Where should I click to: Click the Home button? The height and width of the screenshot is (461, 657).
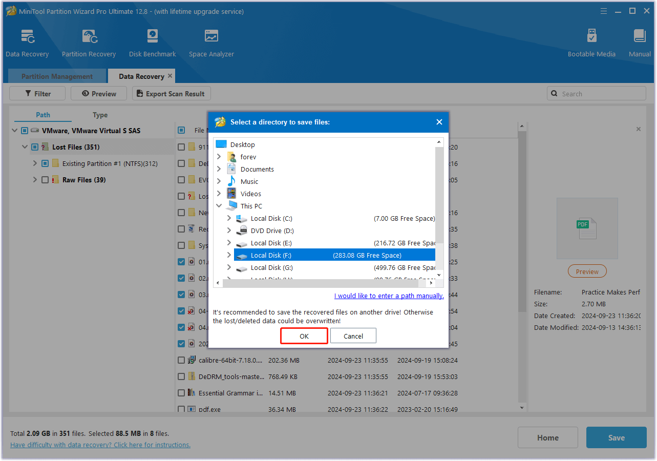tap(547, 437)
